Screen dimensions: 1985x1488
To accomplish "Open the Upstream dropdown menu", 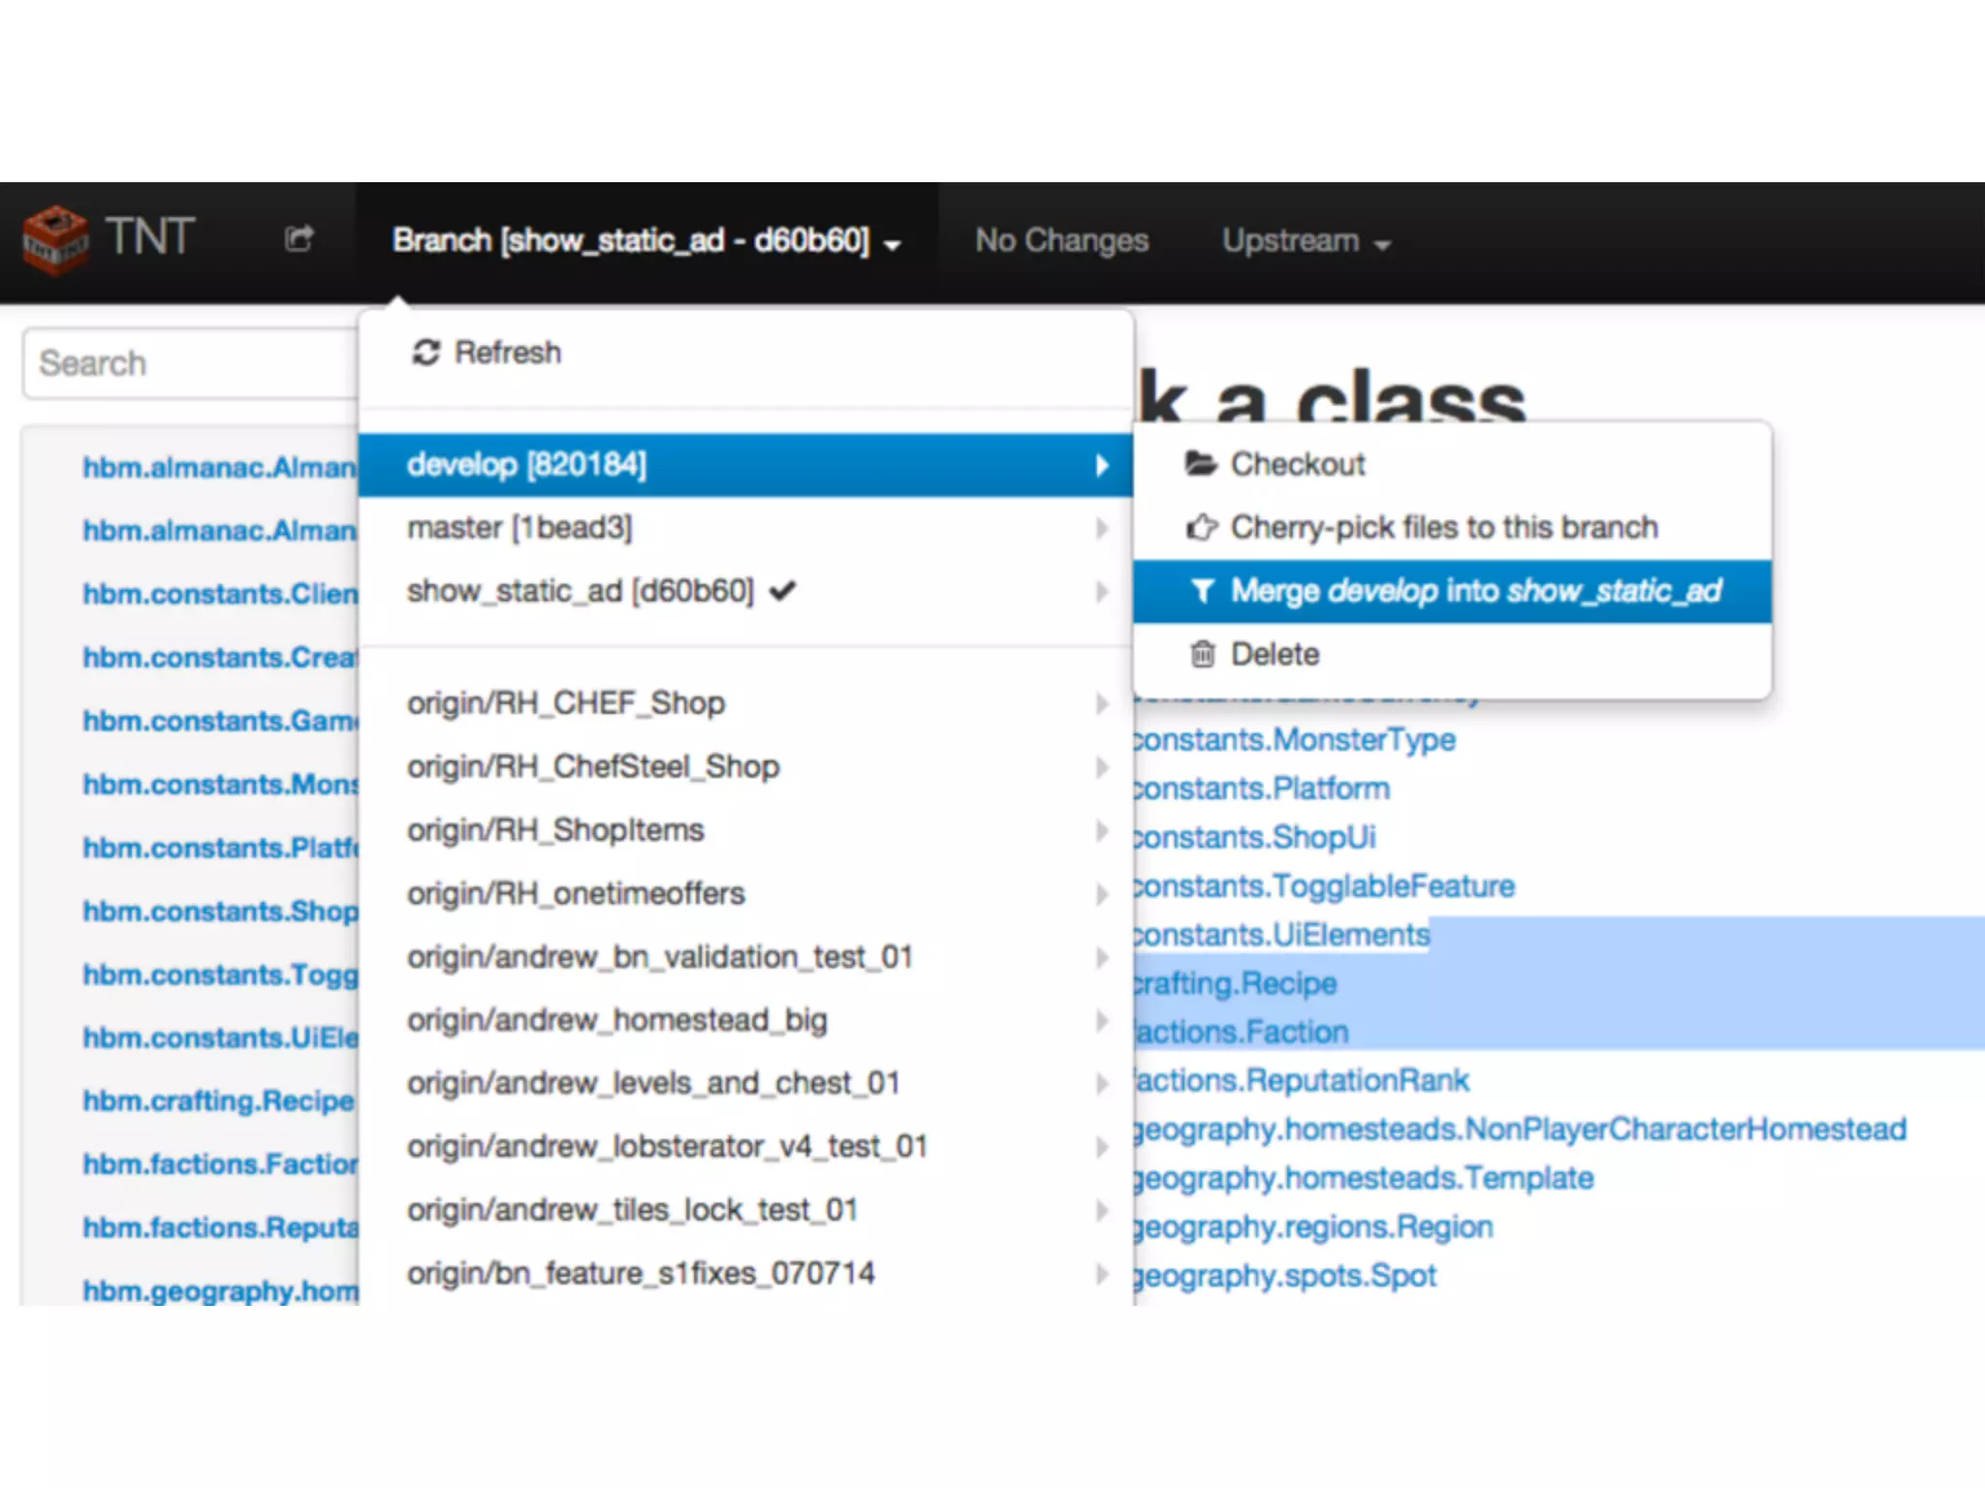I will coord(1306,241).
